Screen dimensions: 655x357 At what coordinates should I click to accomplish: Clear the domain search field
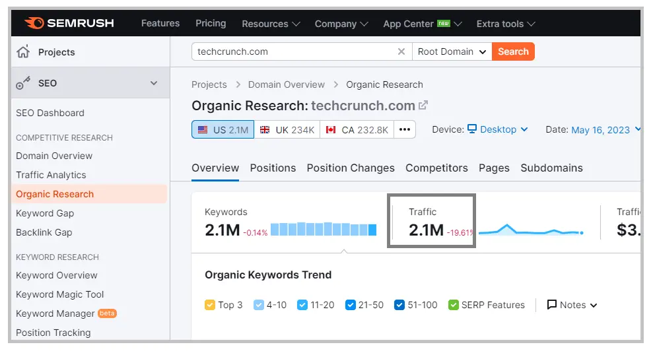(401, 51)
